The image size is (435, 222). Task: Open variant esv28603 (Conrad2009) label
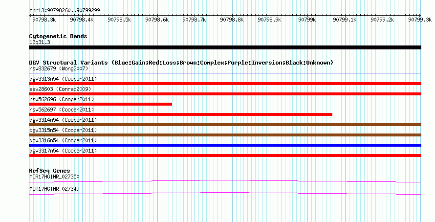(x=60, y=89)
